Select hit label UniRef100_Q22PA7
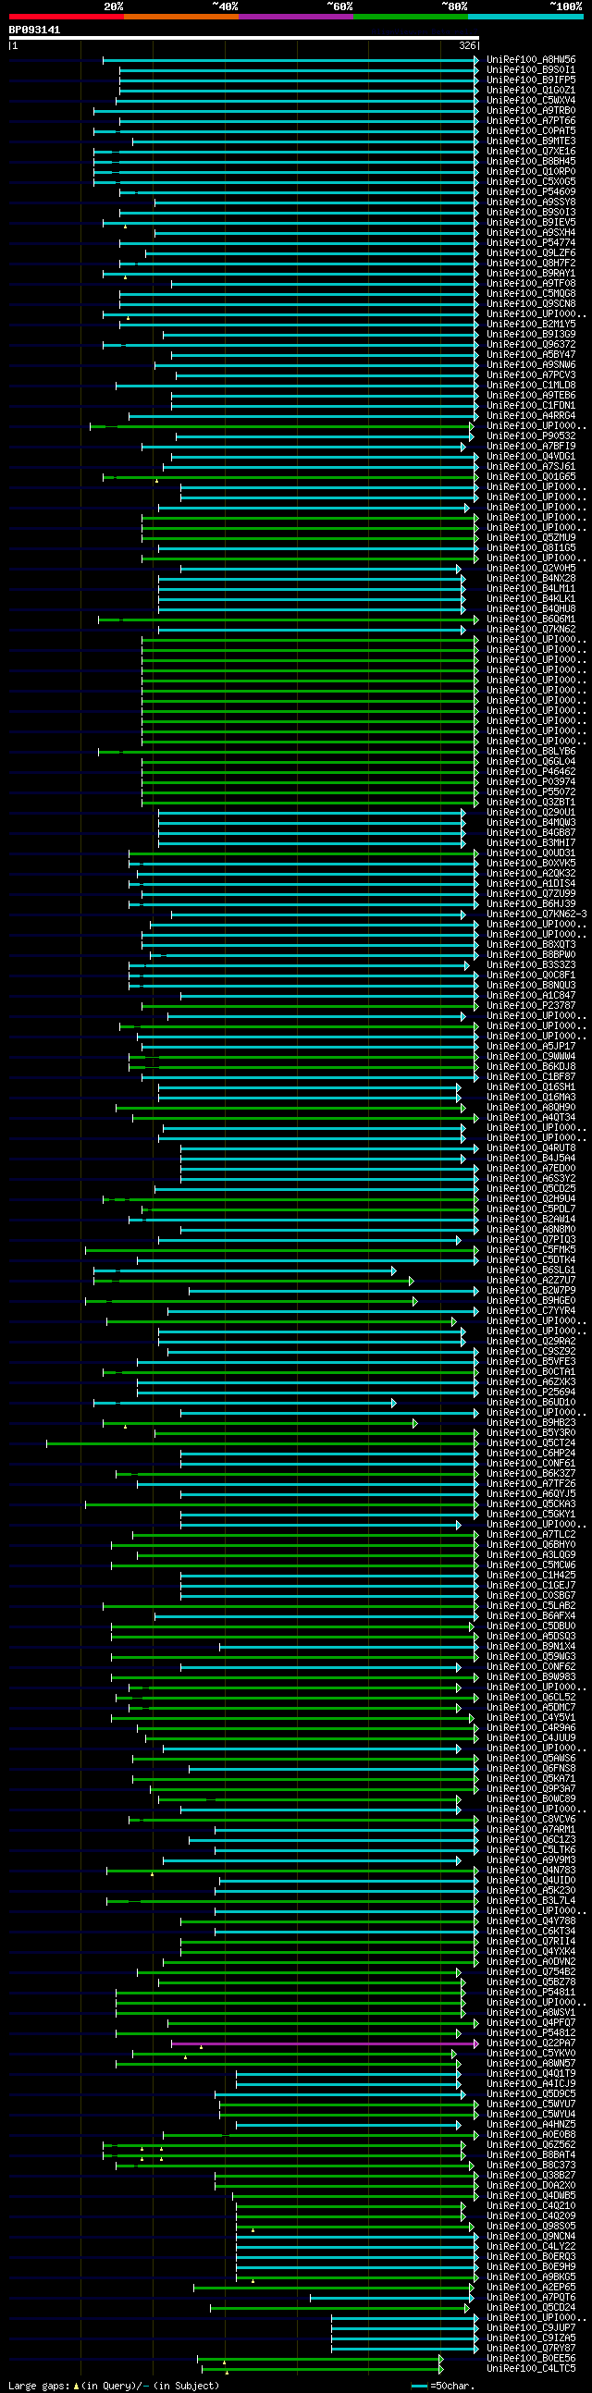Image resolution: width=592 pixels, height=2393 pixels. coord(531,2043)
